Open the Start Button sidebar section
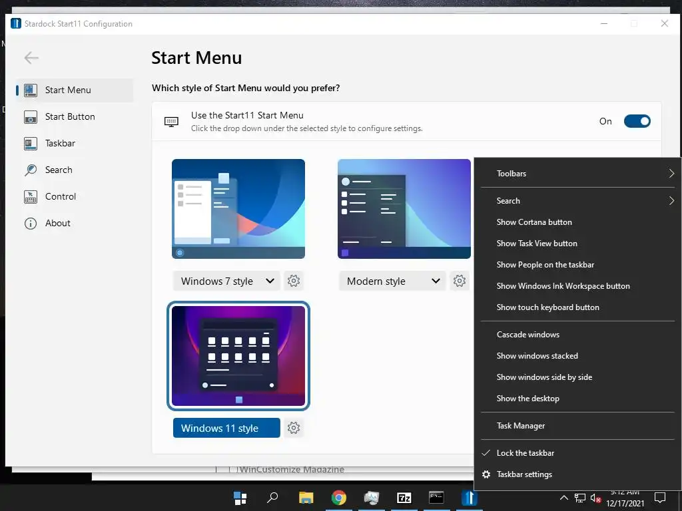This screenshot has width=682, height=511. 75,116
